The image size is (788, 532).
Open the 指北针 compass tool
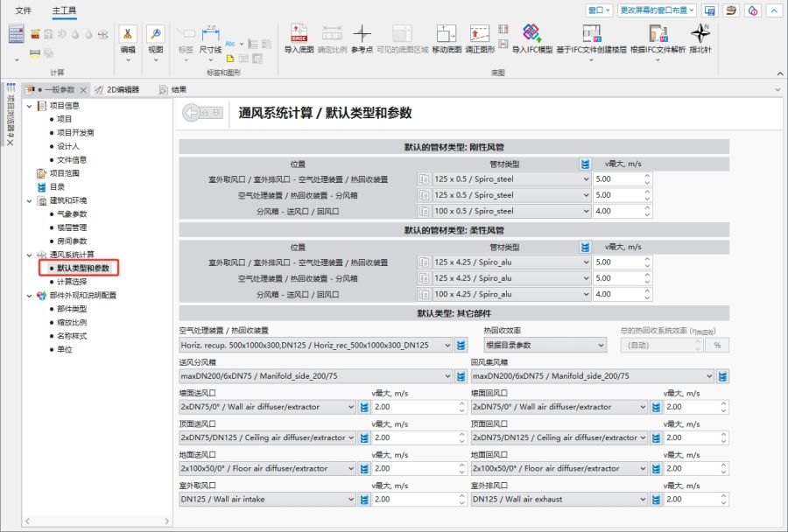tap(700, 35)
